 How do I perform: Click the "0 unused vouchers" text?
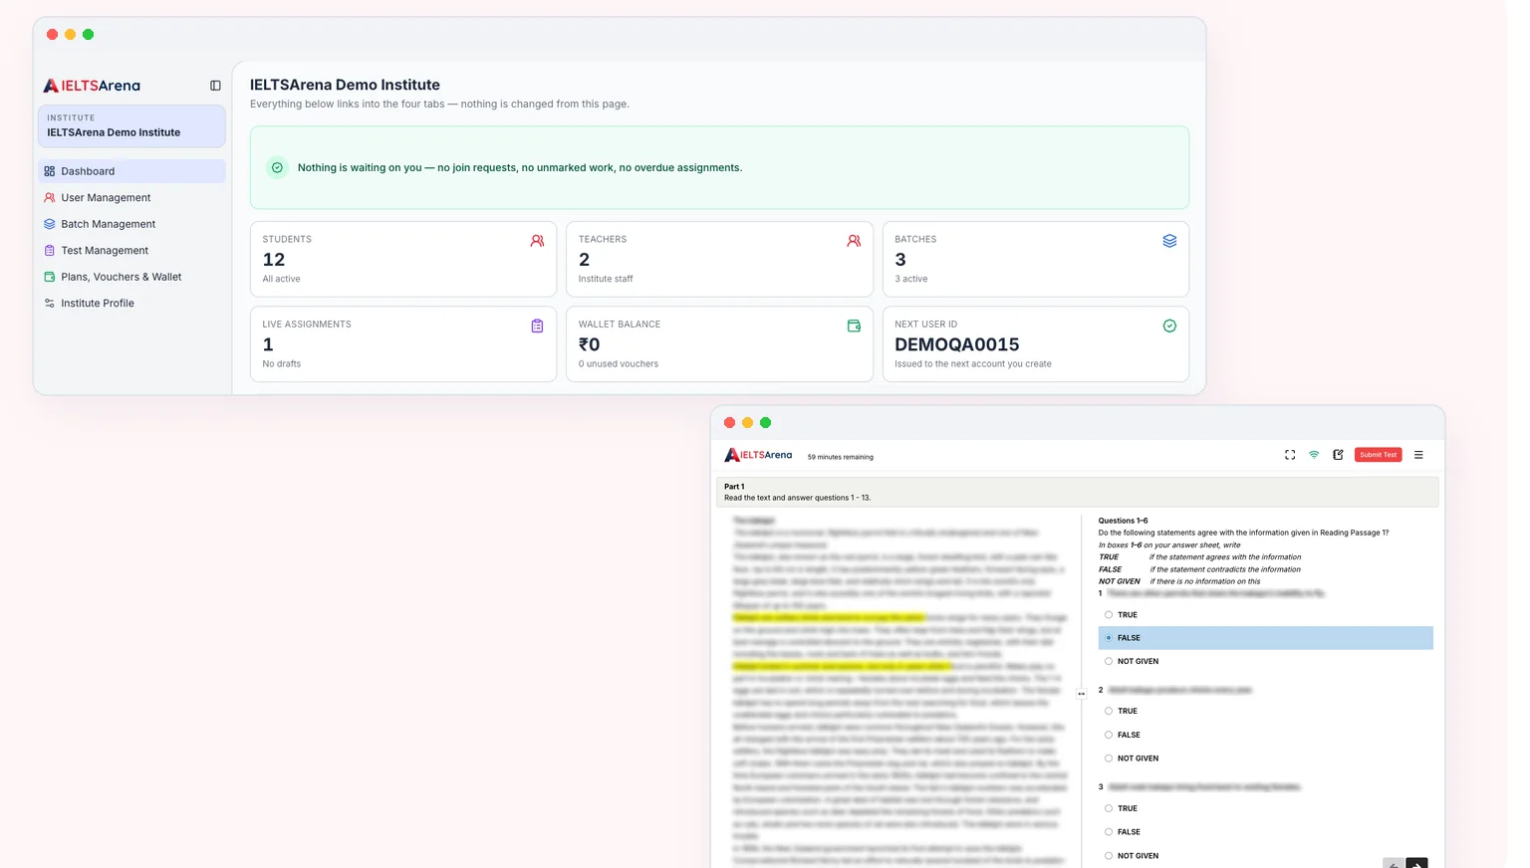[x=619, y=364]
